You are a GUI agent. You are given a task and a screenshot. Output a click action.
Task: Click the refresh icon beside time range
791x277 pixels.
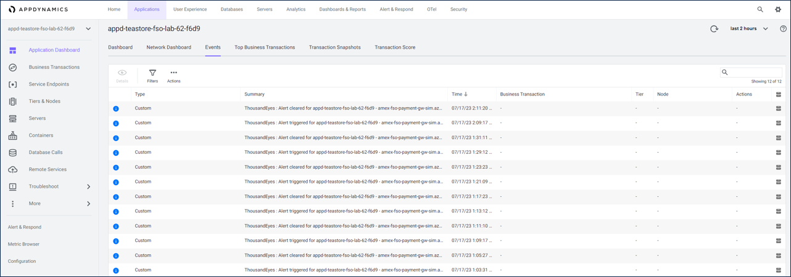714,29
